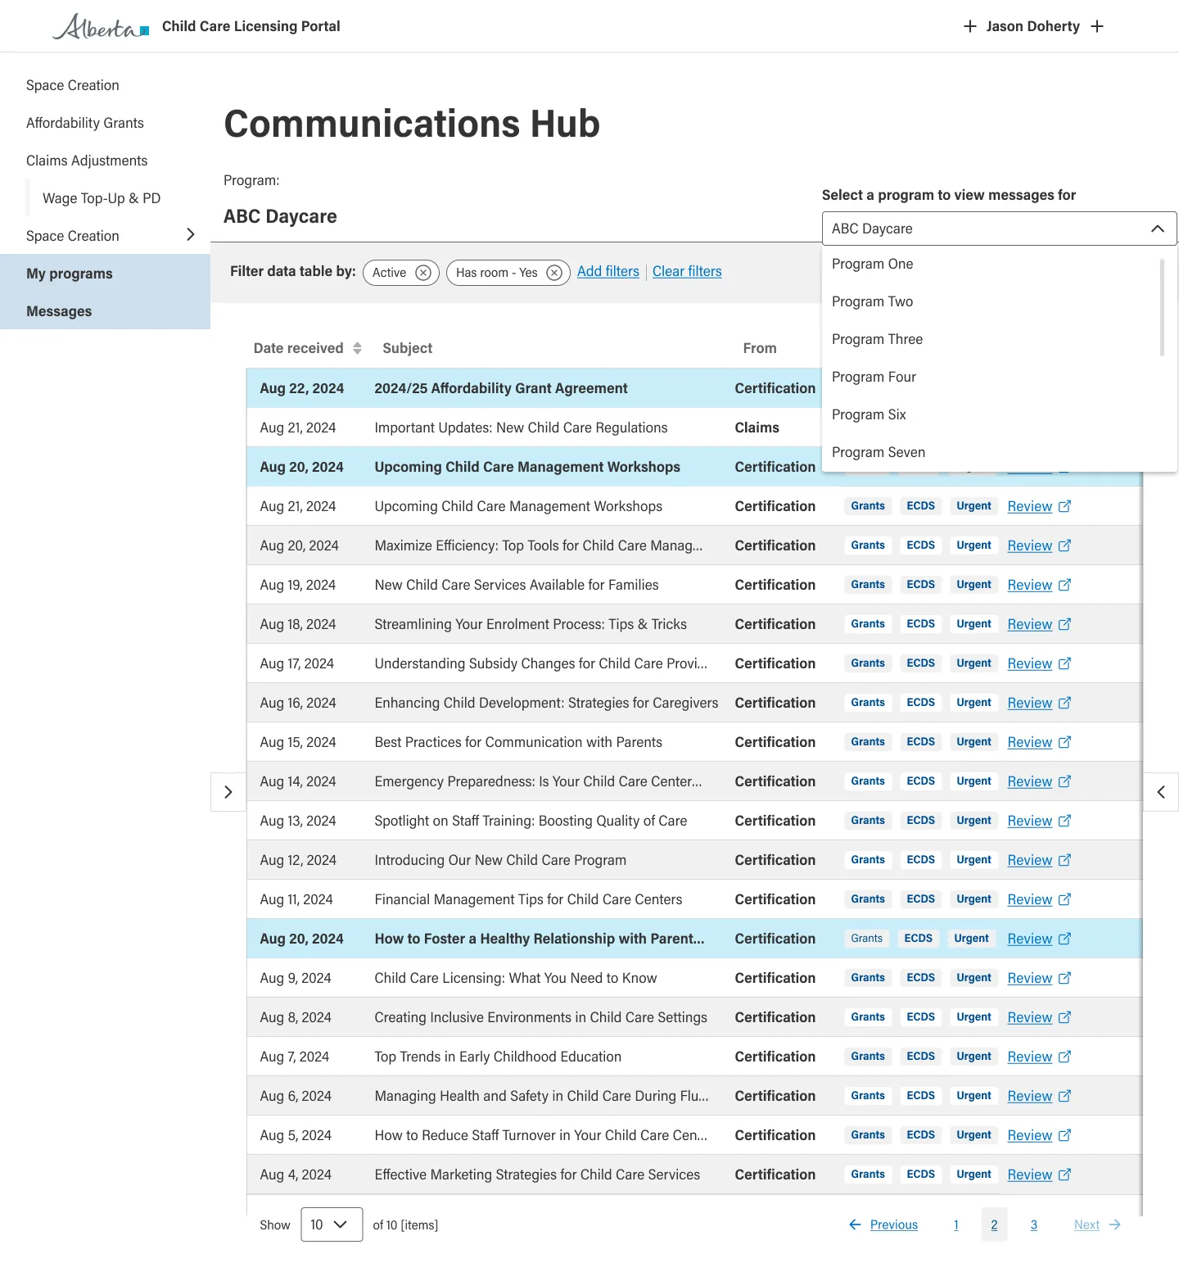Image resolution: width=1179 pixels, height=1281 pixels.
Task: Go to Wage Top-Up & PD
Action: [102, 198]
